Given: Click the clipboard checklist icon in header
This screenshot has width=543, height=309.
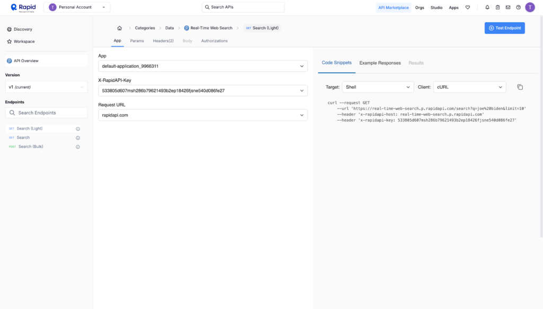Looking at the screenshot, I should click(497, 7).
